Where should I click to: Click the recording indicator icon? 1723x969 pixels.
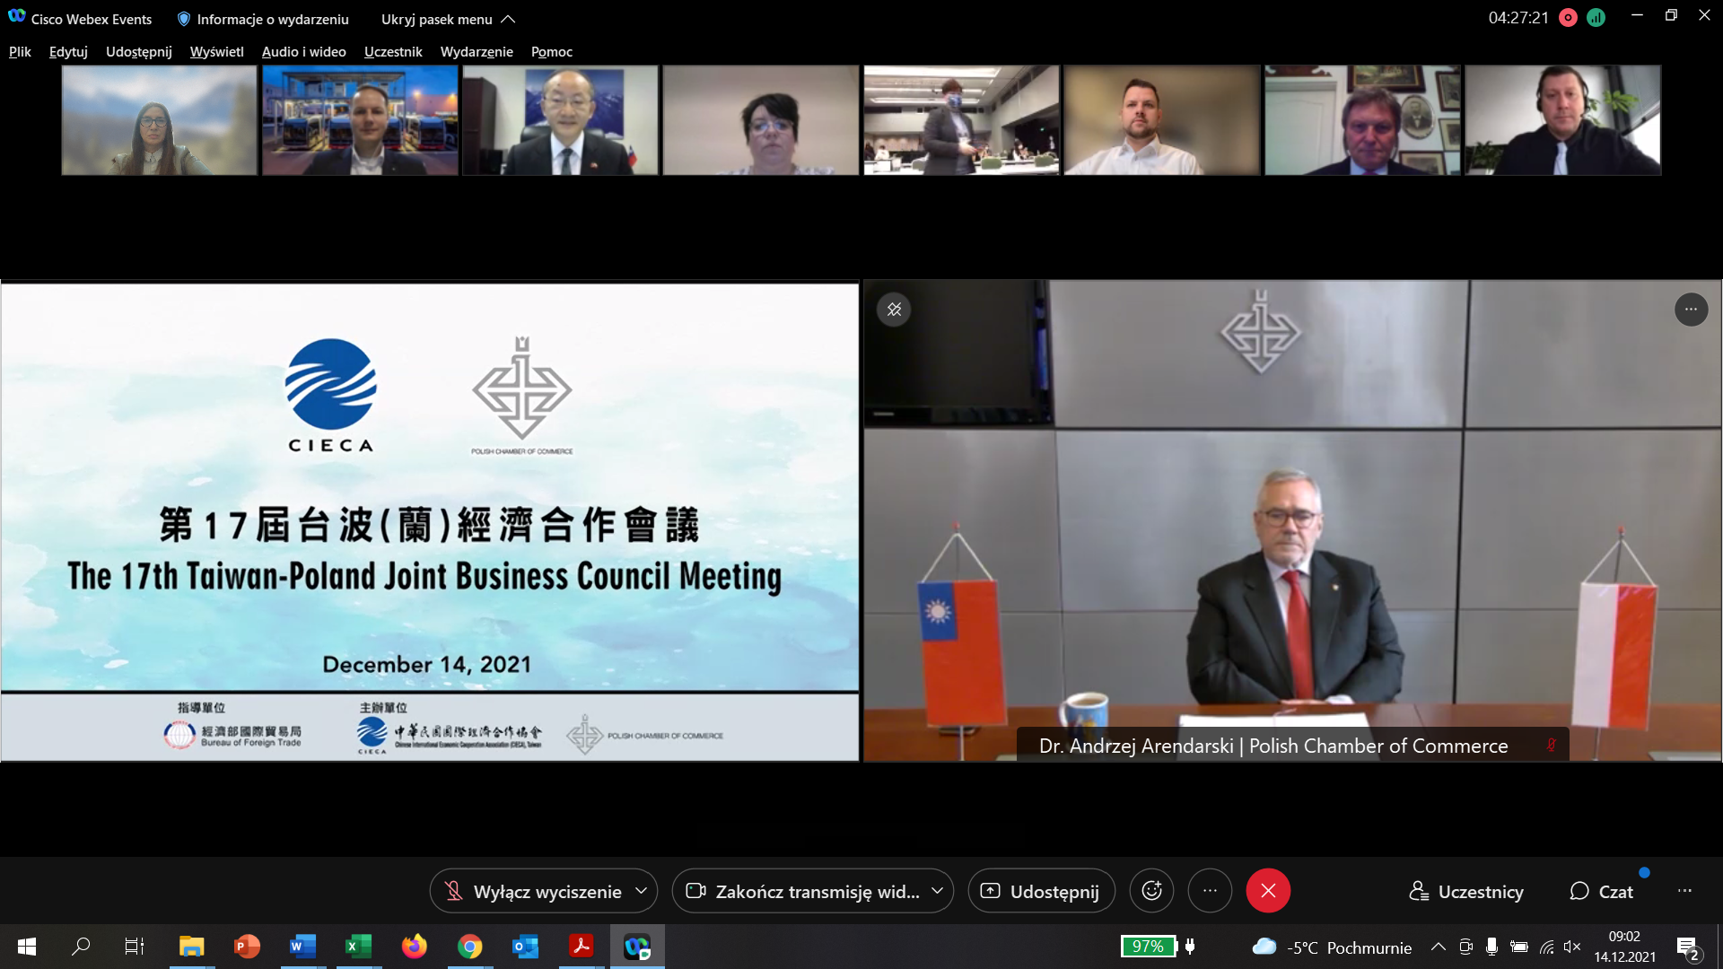1568,18
